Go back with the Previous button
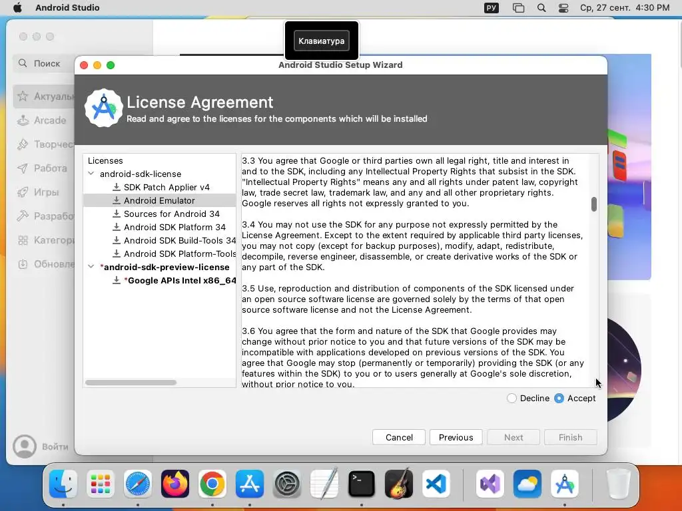Screen dimensions: 682x511 tap(456, 437)
